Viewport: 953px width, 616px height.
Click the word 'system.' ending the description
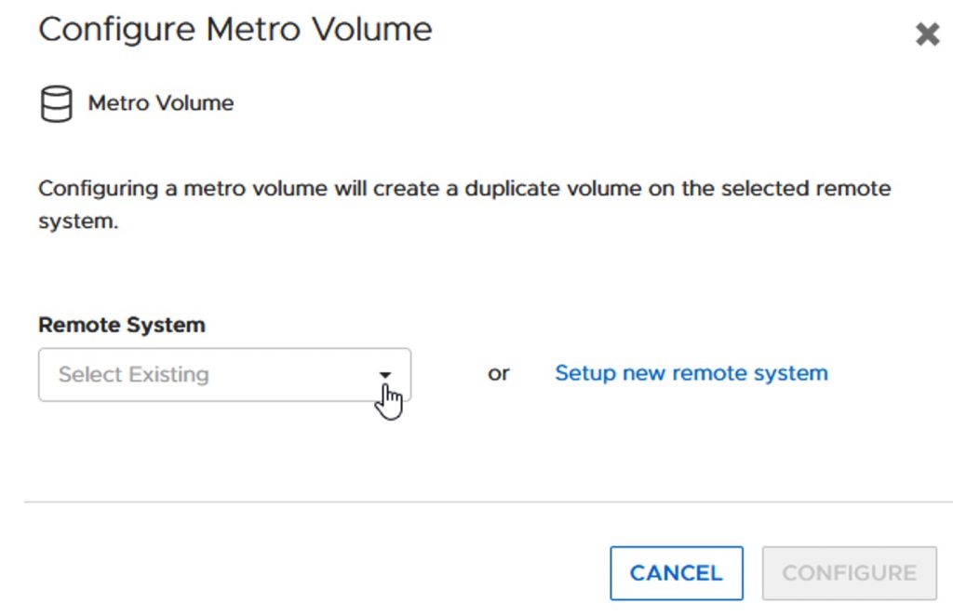(x=78, y=221)
